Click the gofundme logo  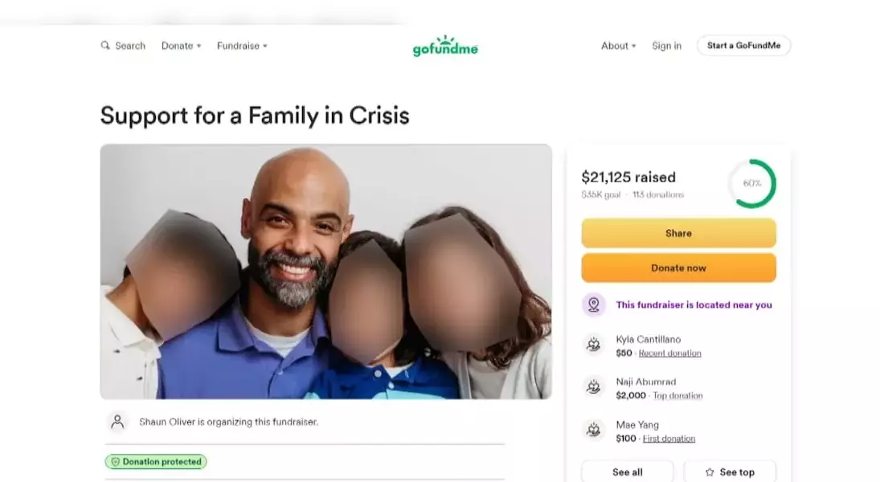[x=445, y=46]
